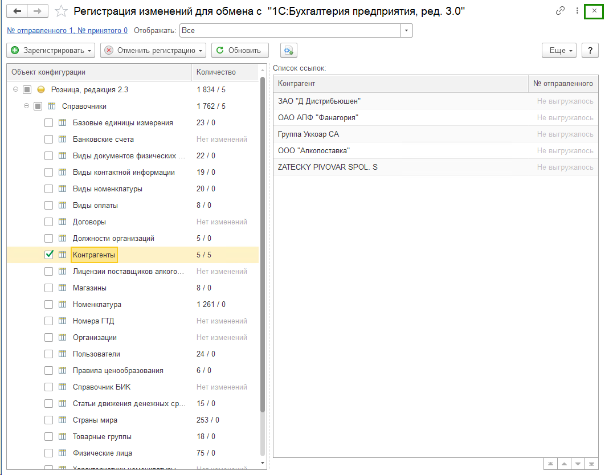Click catalog icon next to Магазины
The height and width of the screenshot is (475, 609).
pyautogui.click(x=63, y=288)
